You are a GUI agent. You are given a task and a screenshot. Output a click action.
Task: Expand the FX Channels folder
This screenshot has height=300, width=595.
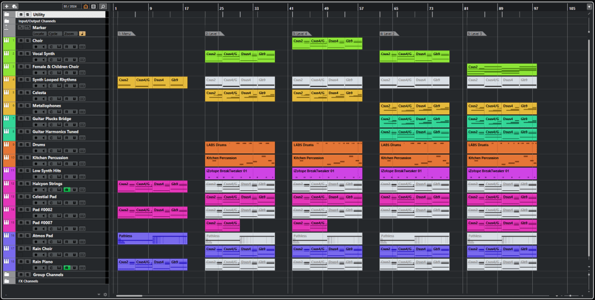point(7,281)
